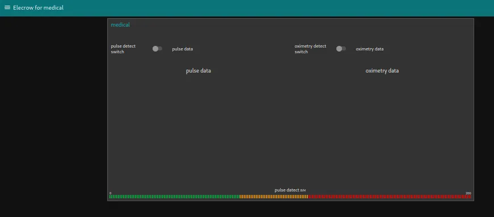
Task: Click the 'Elecrow for medical' dashboard title
Action: tap(38, 7)
